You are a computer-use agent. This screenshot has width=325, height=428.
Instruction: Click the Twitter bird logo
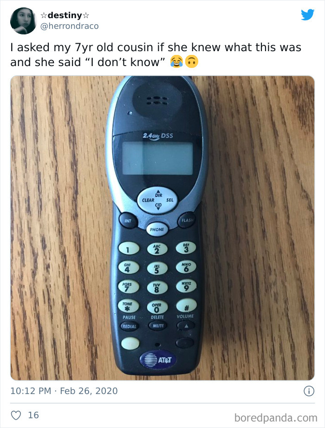[x=307, y=15]
